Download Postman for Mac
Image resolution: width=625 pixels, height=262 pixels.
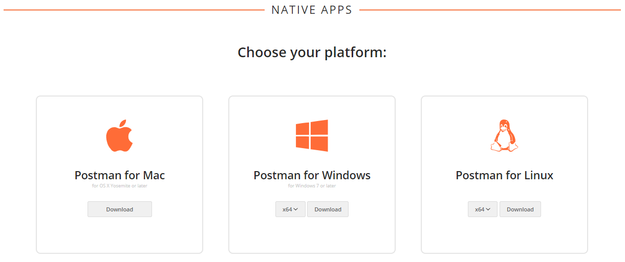click(120, 209)
